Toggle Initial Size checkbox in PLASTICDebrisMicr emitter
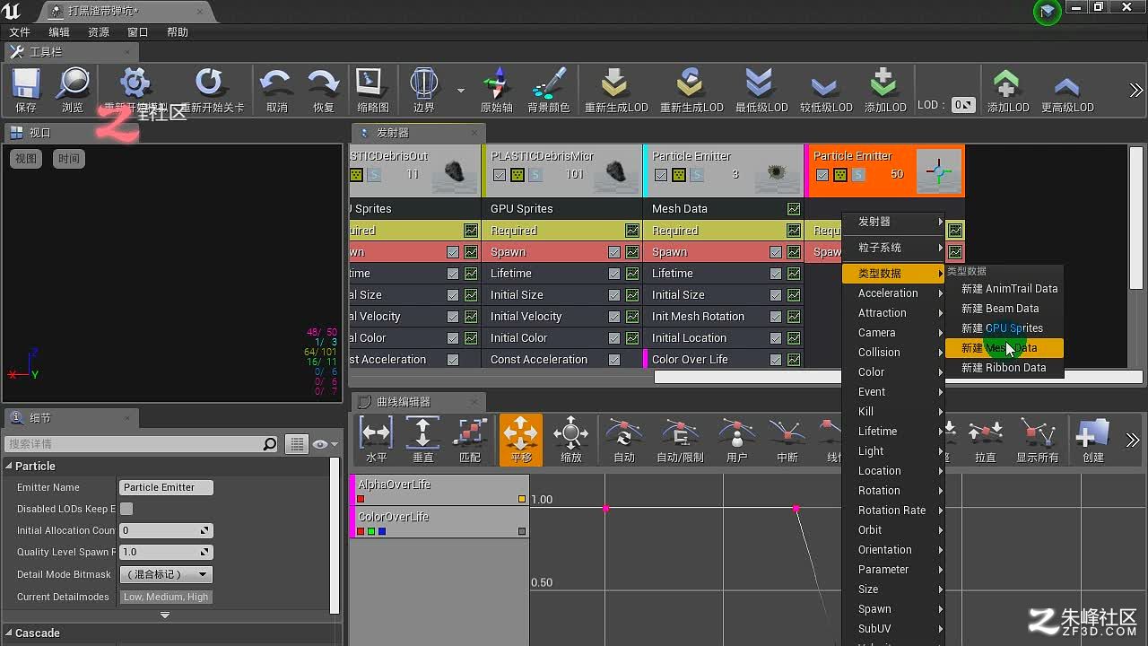Image resolution: width=1148 pixels, height=646 pixels. 614,295
